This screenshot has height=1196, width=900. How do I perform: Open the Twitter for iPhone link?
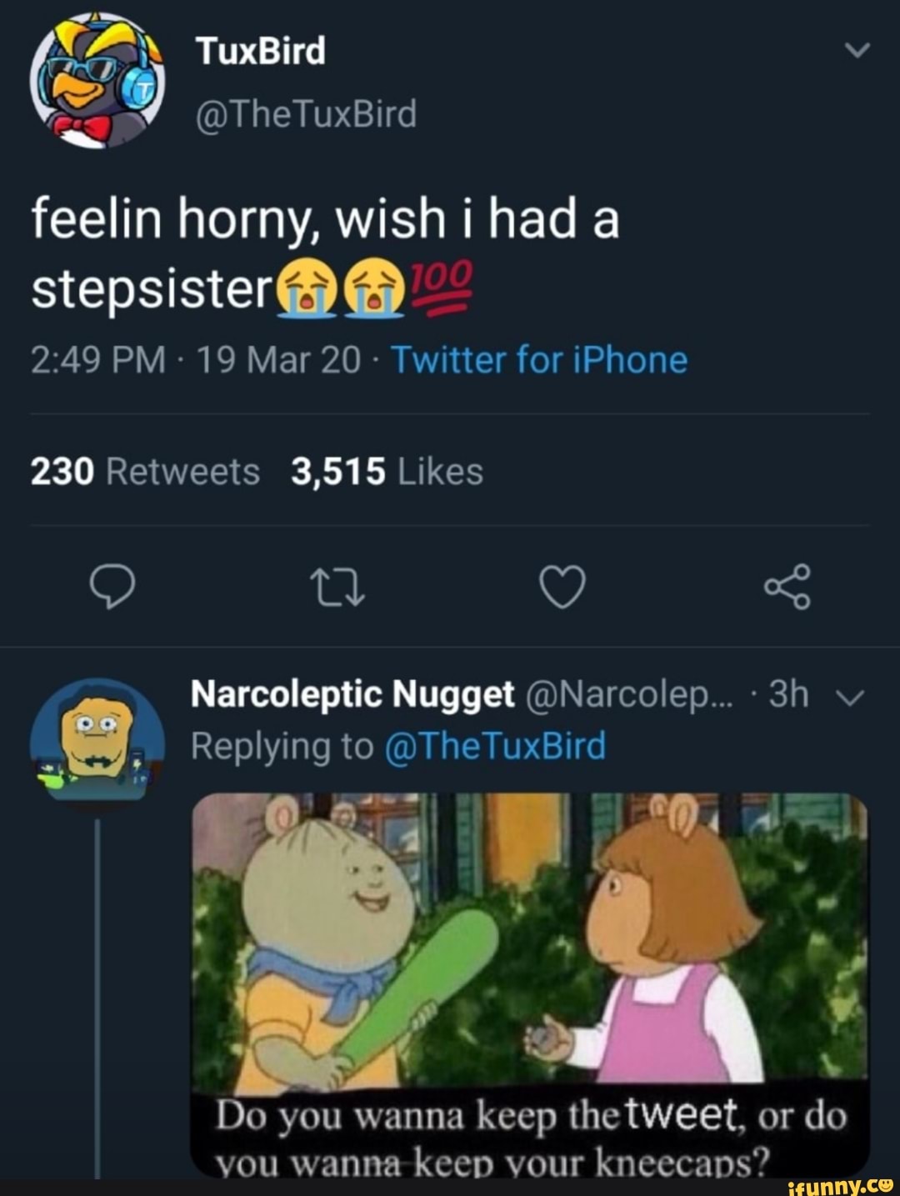(x=539, y=360)
